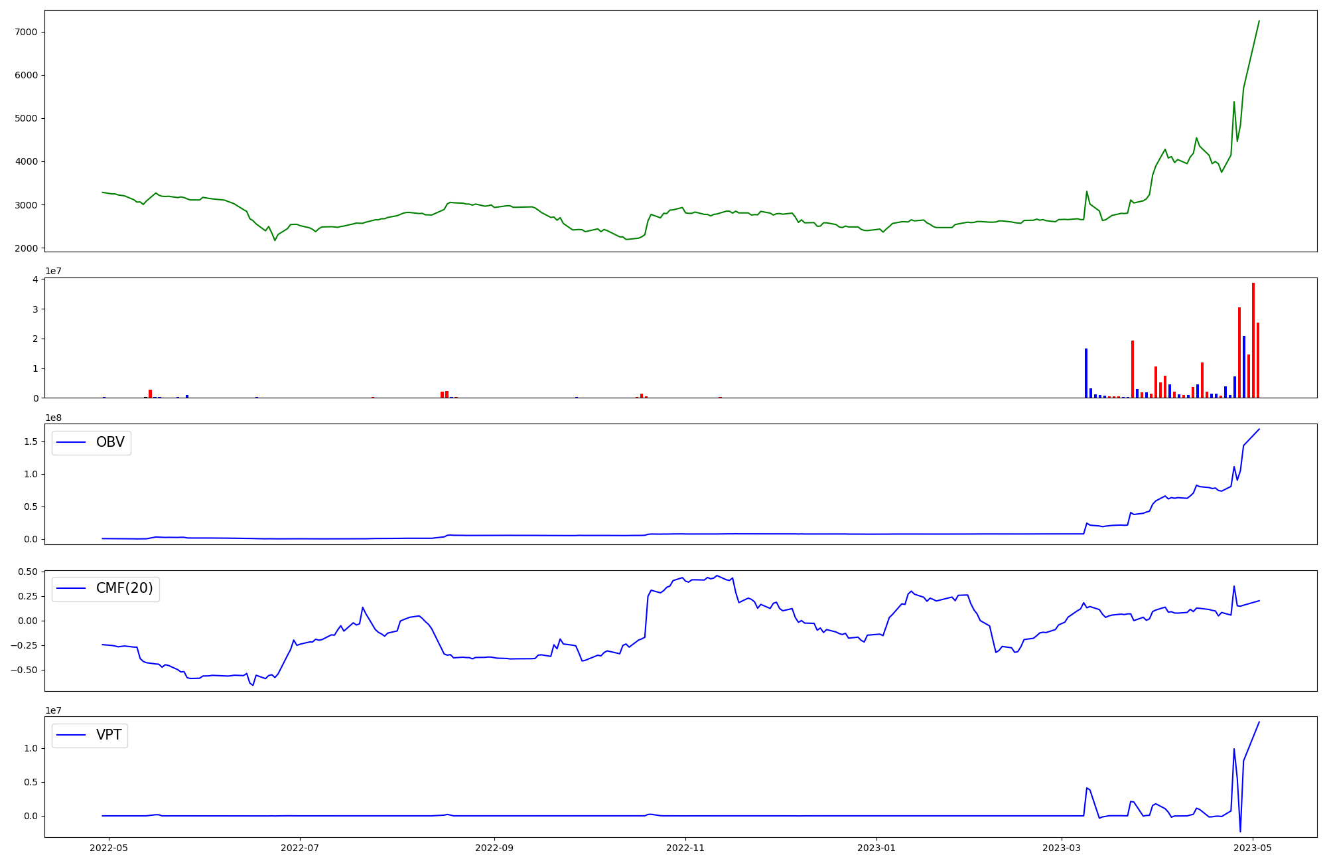Click the blue line sample in VPT legend

tap(72, 735)
